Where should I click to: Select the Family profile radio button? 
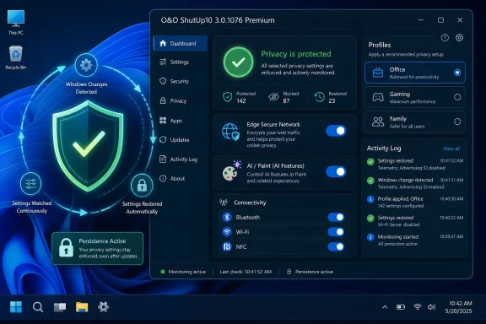click(x=457, y=121)
